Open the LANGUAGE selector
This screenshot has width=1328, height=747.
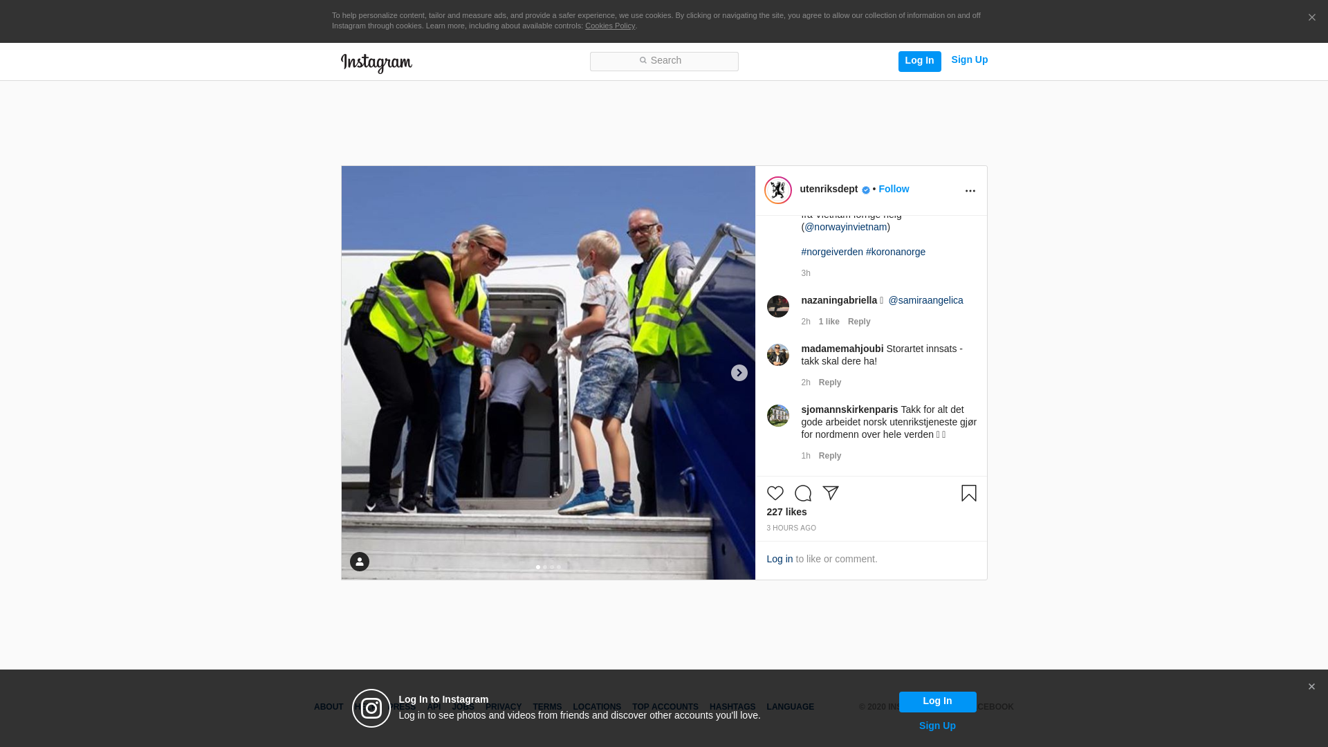790,708
